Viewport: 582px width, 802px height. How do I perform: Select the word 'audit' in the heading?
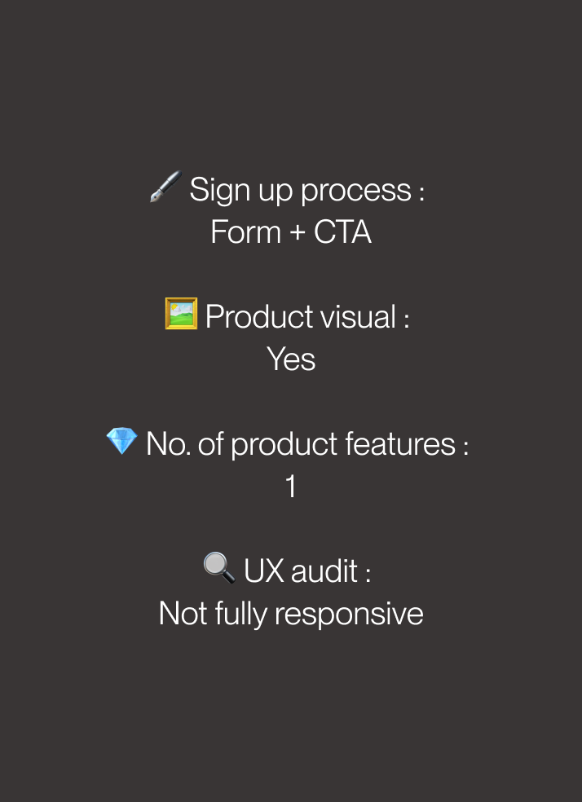pos(324,571)
